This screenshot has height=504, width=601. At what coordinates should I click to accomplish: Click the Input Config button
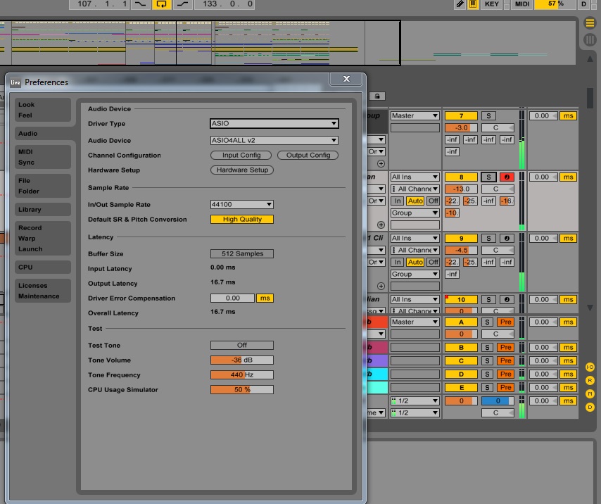point(241,156)
